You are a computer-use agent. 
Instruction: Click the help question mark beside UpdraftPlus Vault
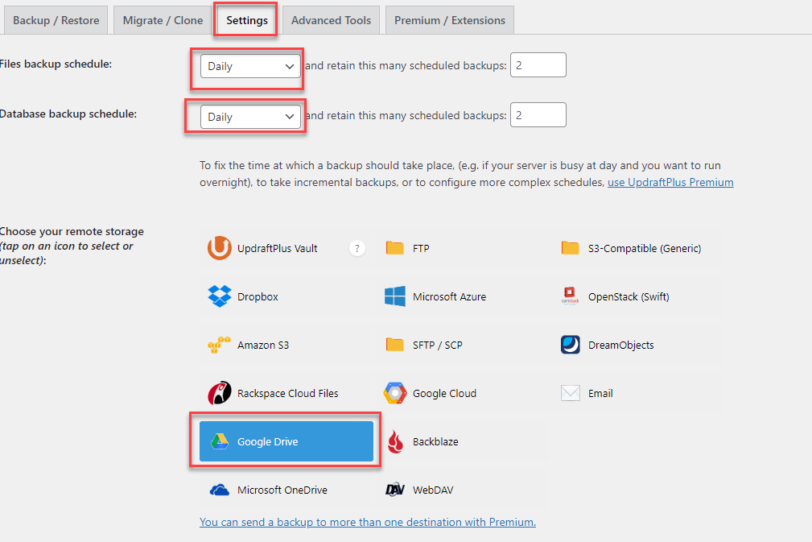pos(357,248)
